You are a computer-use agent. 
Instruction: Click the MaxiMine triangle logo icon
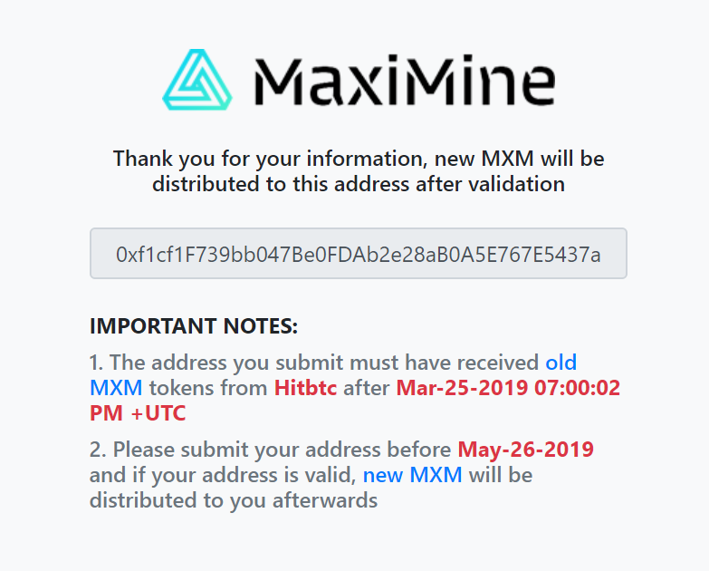(197, 80)
